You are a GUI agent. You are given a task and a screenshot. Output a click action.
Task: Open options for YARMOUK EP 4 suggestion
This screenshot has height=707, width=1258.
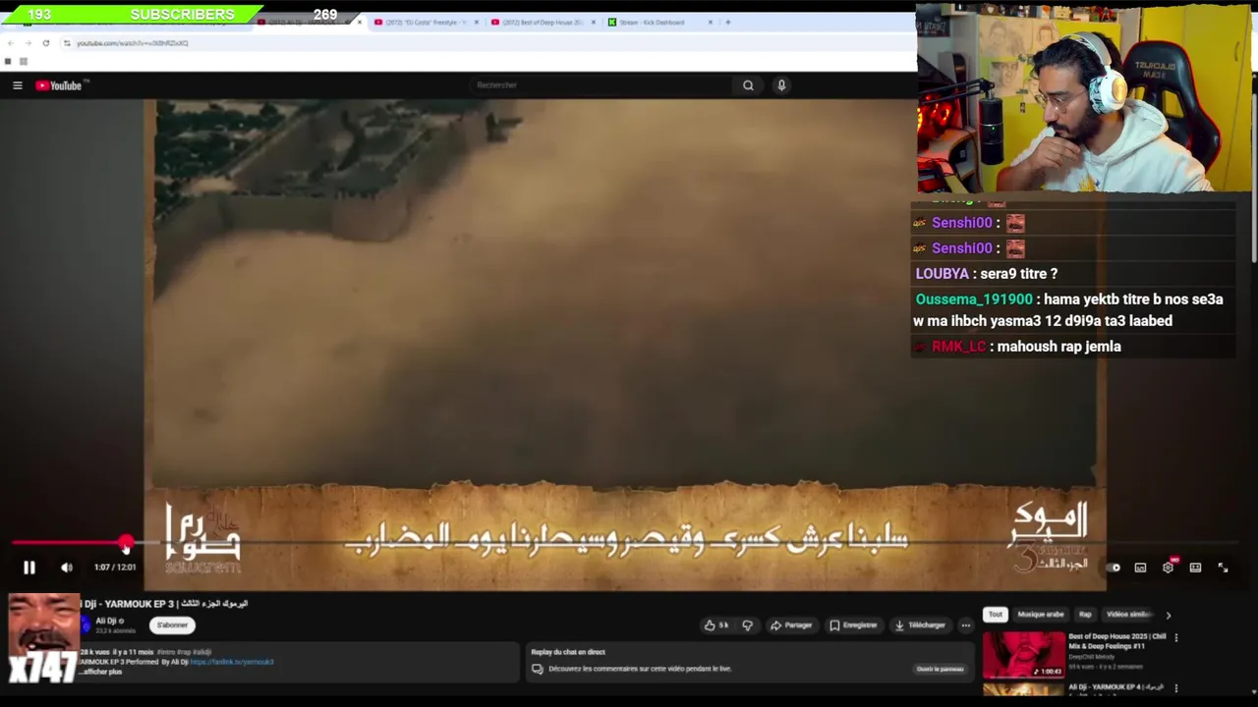click(x=1176, y=688)
